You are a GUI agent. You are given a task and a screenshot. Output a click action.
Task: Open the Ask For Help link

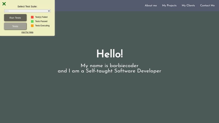point(27,32)
